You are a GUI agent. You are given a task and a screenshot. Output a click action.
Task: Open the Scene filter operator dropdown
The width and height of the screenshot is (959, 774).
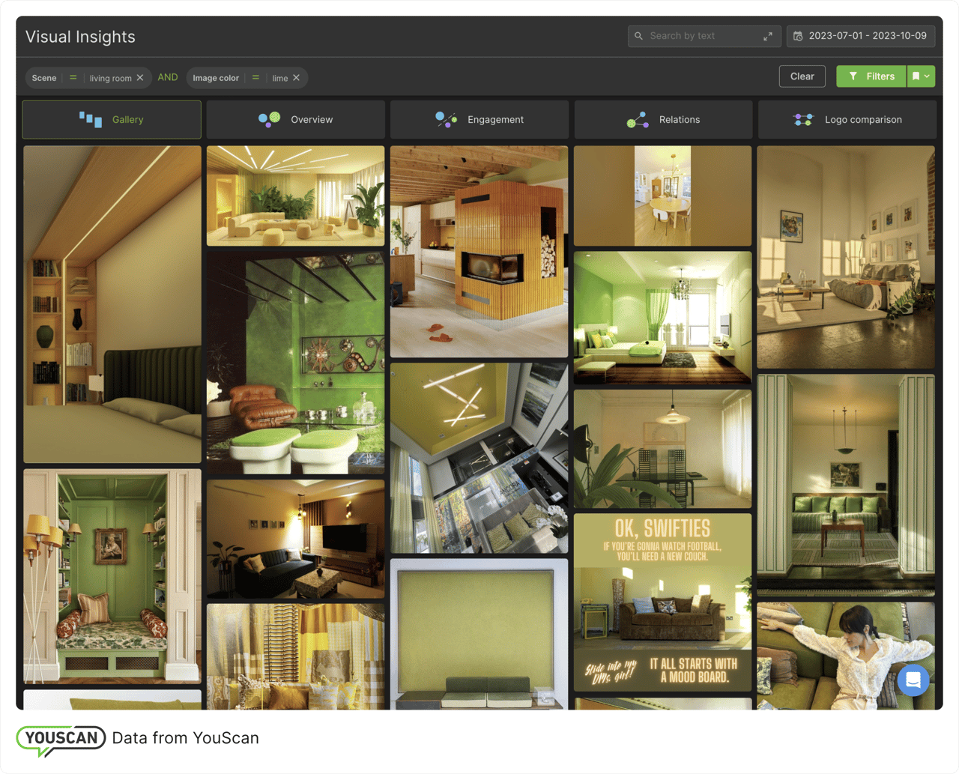click(72, 77)
